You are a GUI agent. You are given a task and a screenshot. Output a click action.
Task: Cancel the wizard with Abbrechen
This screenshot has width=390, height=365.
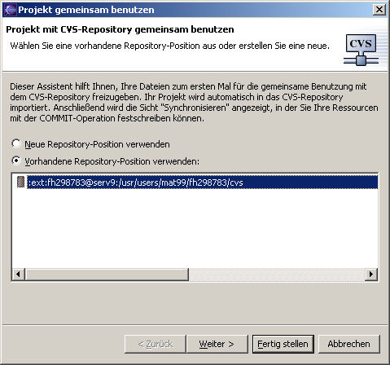pyautogui.click(x=348, y=344)
